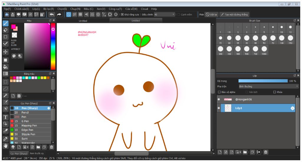The width and height of the screenshot is (302, 162).
Task: Click the saturation color picker square
Action: tap(37, 46)
